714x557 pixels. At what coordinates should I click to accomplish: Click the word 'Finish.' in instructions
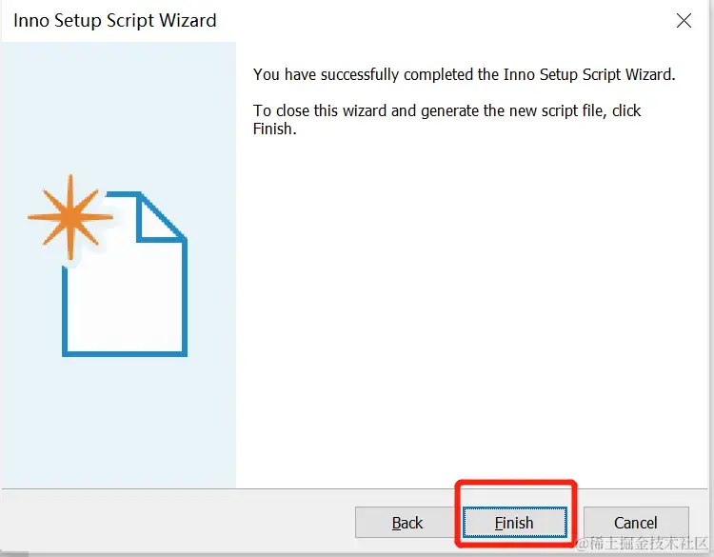274,129
